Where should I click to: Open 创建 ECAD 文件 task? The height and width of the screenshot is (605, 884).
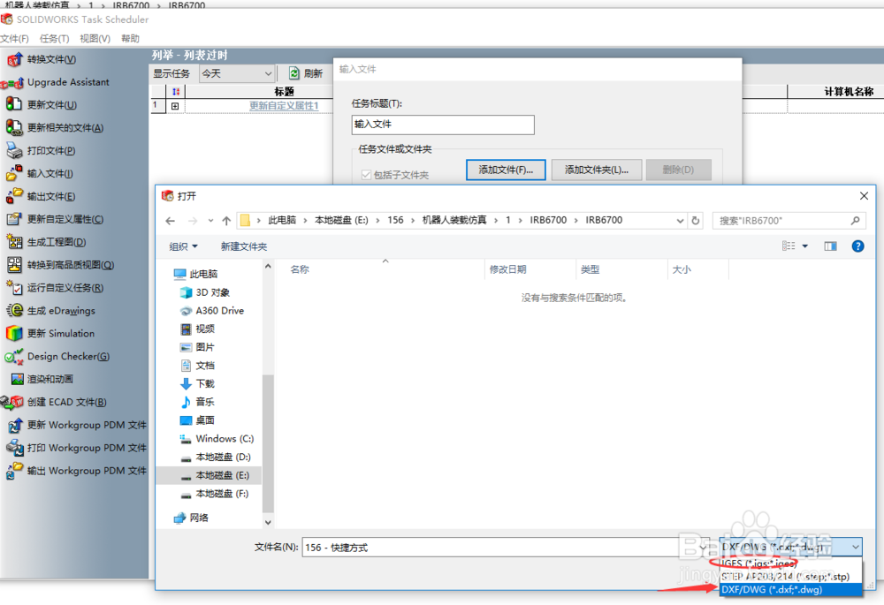(x=66, y=402)
